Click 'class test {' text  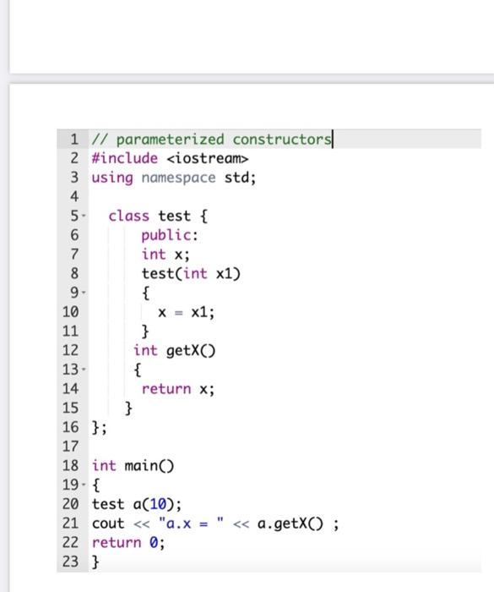[x=158, y=216]
